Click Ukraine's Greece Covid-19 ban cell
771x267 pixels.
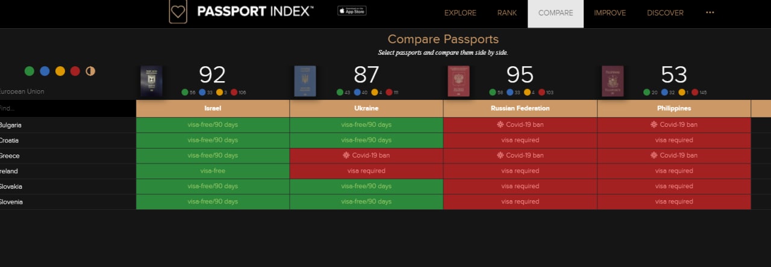[366, 155]
